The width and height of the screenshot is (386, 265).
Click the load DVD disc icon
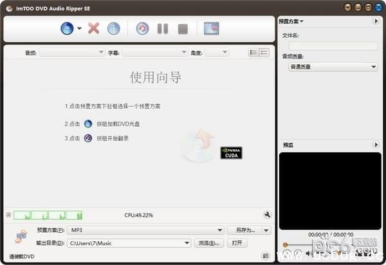coord(67,28)
